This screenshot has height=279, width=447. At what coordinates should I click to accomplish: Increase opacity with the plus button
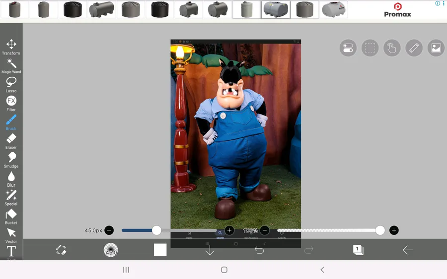click(394, 230)
